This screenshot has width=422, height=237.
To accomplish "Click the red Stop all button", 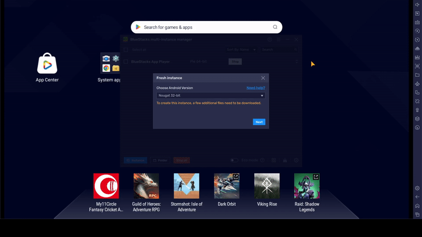I will pyautogui.click(x=181, y=161).
